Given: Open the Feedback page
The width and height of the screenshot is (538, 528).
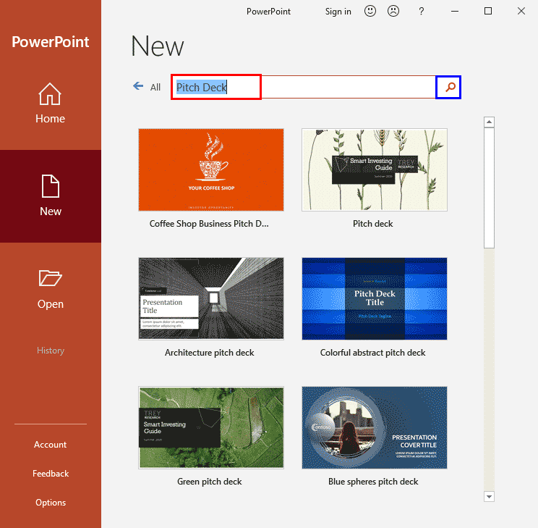Looking at the screenshot, I should 51,474.
